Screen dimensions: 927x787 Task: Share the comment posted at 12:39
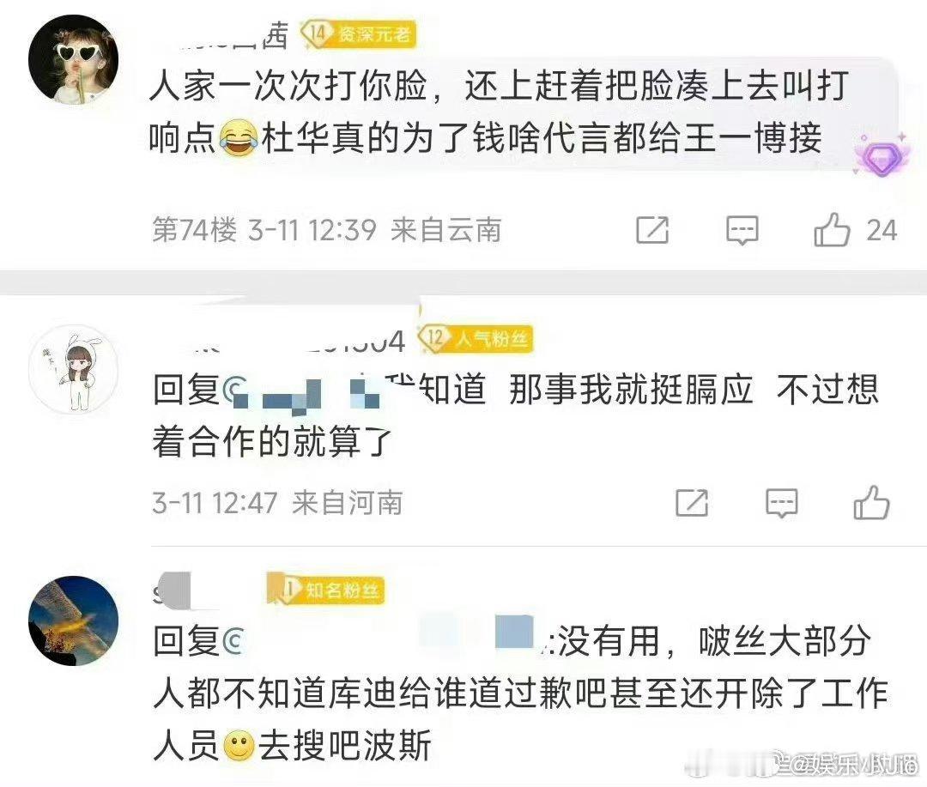[x=652, y=230]
